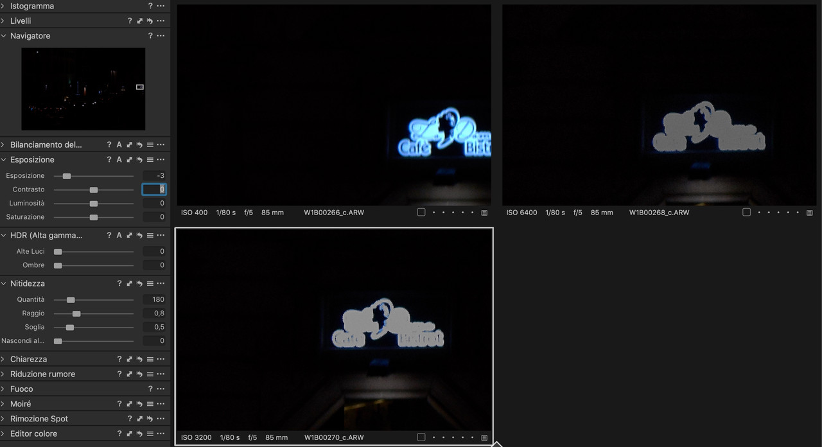Open help for the Esposizione panel

109,159
